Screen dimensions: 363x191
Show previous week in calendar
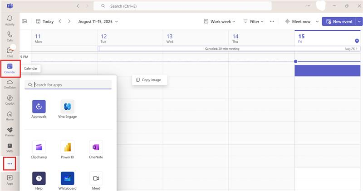(x=60, y=21)
